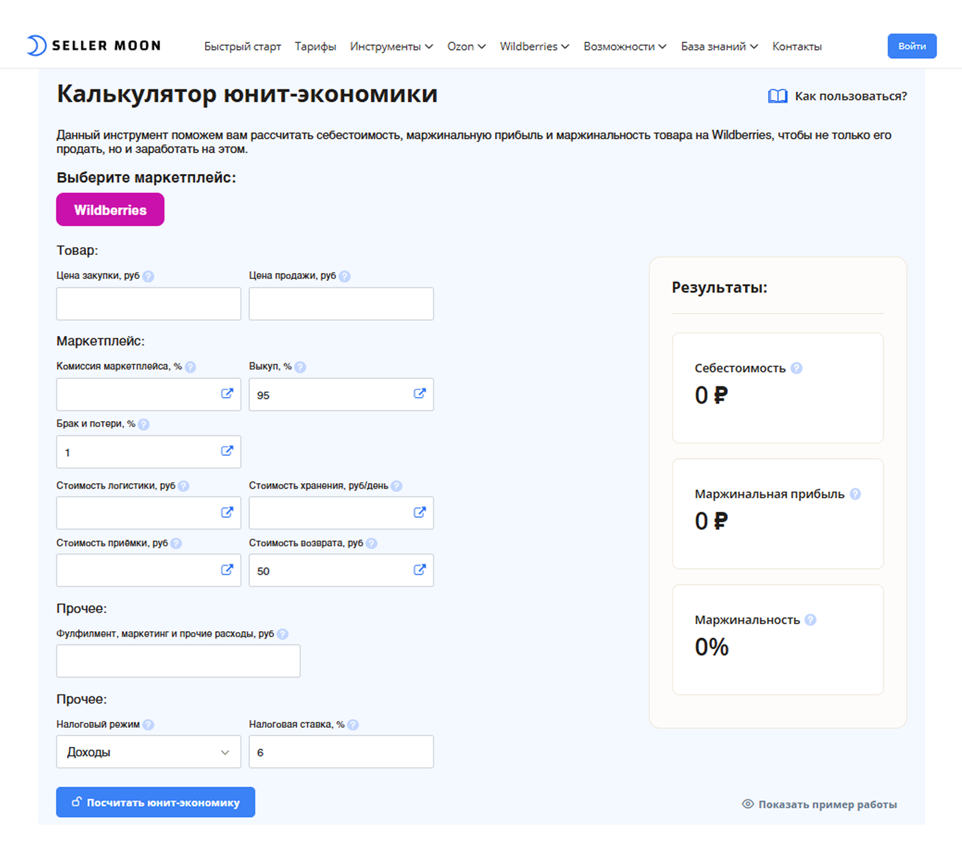962x855 pixels.
Task: Click the Результаты: panel heading
Action: pos(720,288)
